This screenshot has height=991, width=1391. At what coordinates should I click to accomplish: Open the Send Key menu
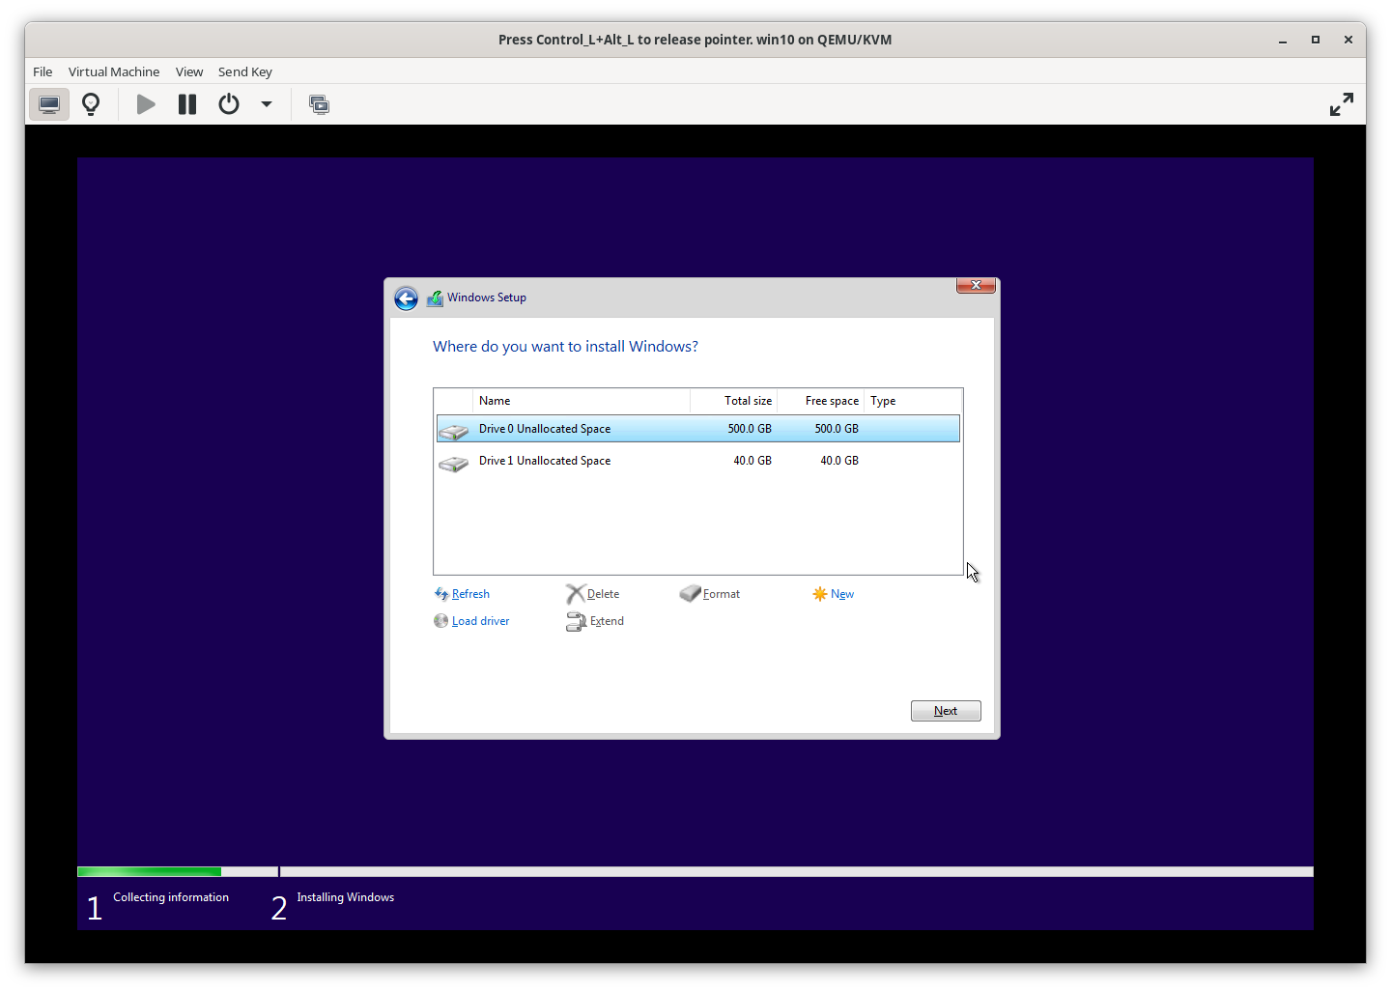click(x=245, y=71)
